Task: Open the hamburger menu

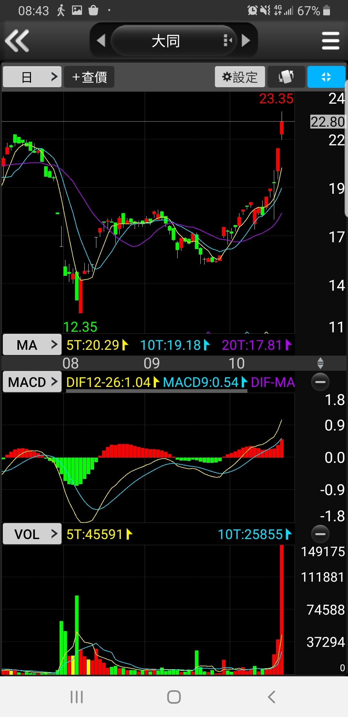Action: [x=331, y=41]
